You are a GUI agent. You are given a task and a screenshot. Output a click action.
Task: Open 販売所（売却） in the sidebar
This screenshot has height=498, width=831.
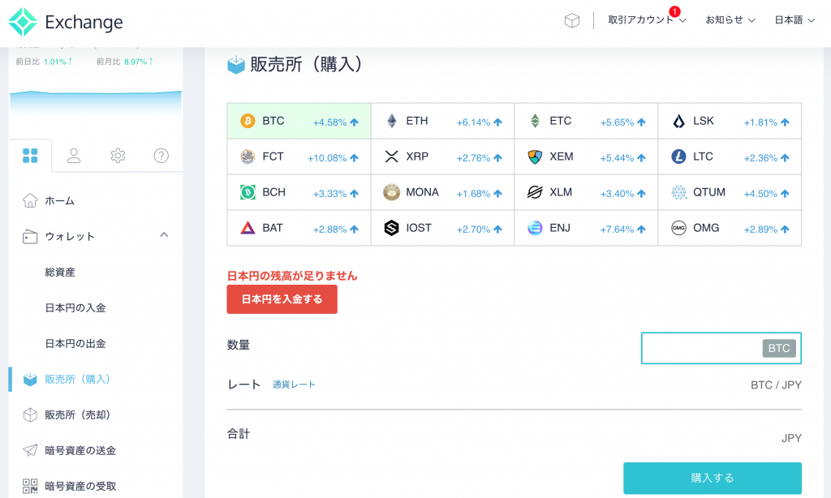(x=77, y=414)
